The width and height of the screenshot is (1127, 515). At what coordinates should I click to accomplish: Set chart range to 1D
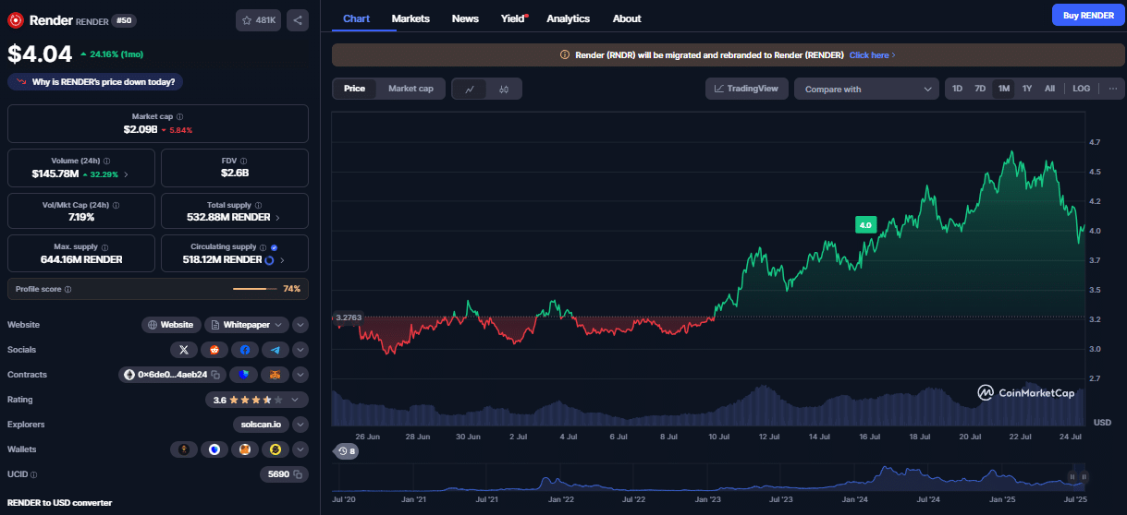click(x=957, y=89)
